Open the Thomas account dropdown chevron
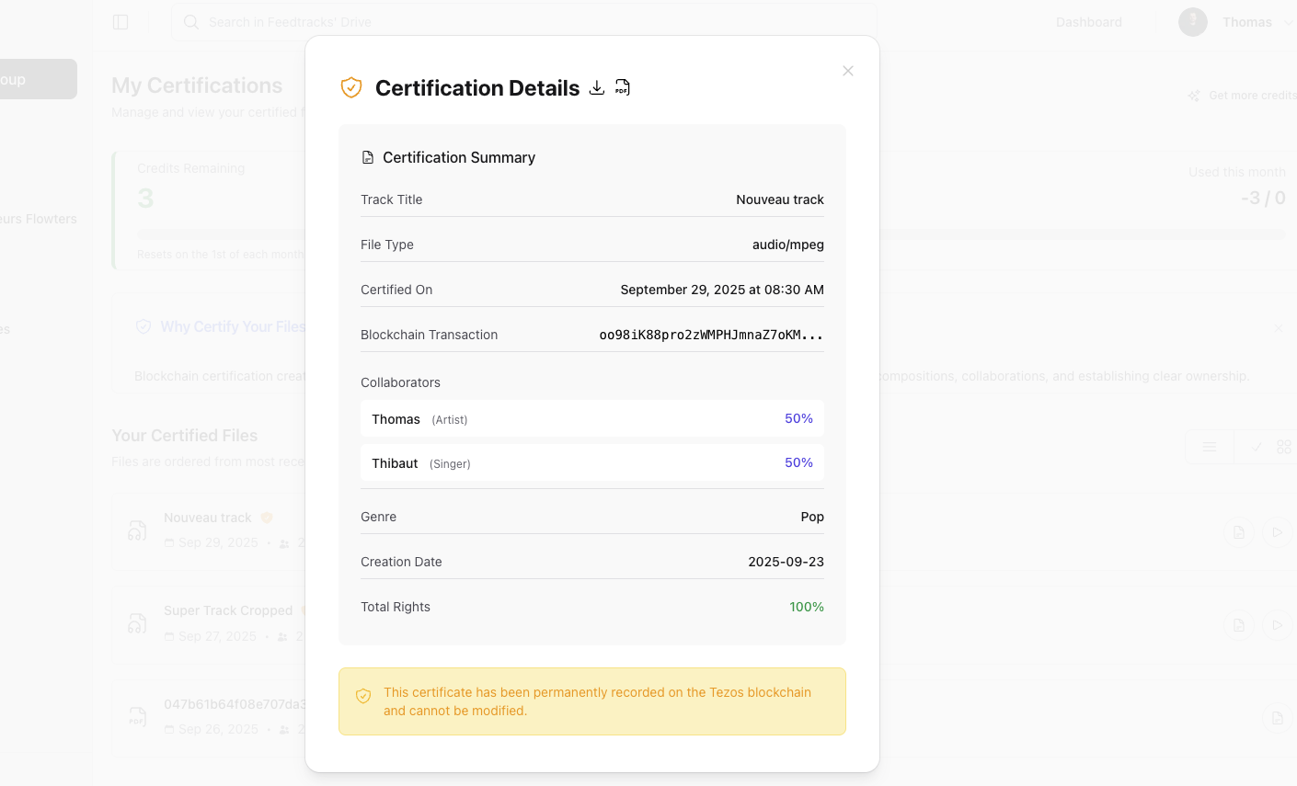The image size is (1297, 786). 1287,21
